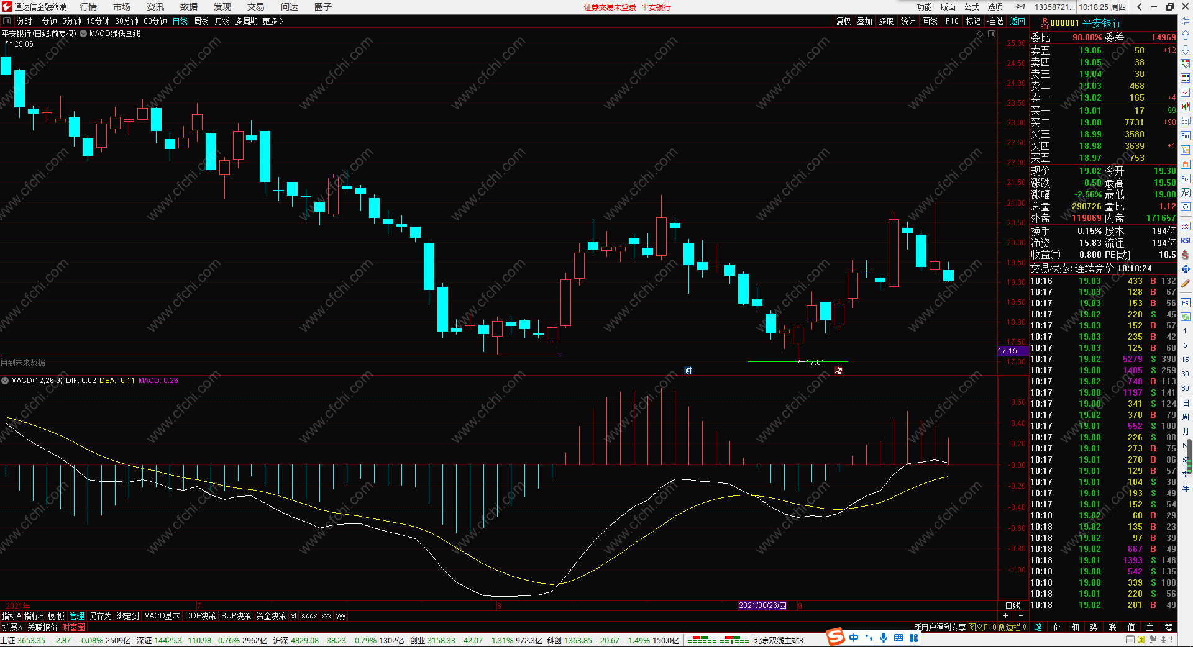Screen dimensions: 1193x647
Task: Click the red-green market breadth bars in status bar
Action: pos(718,640)
